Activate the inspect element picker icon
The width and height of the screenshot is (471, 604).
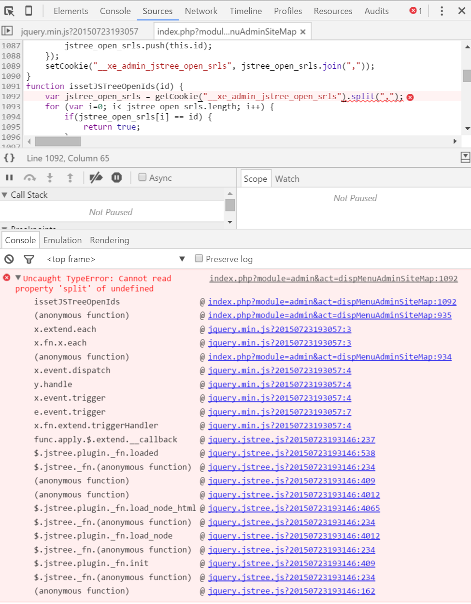(x=9, y=11)
